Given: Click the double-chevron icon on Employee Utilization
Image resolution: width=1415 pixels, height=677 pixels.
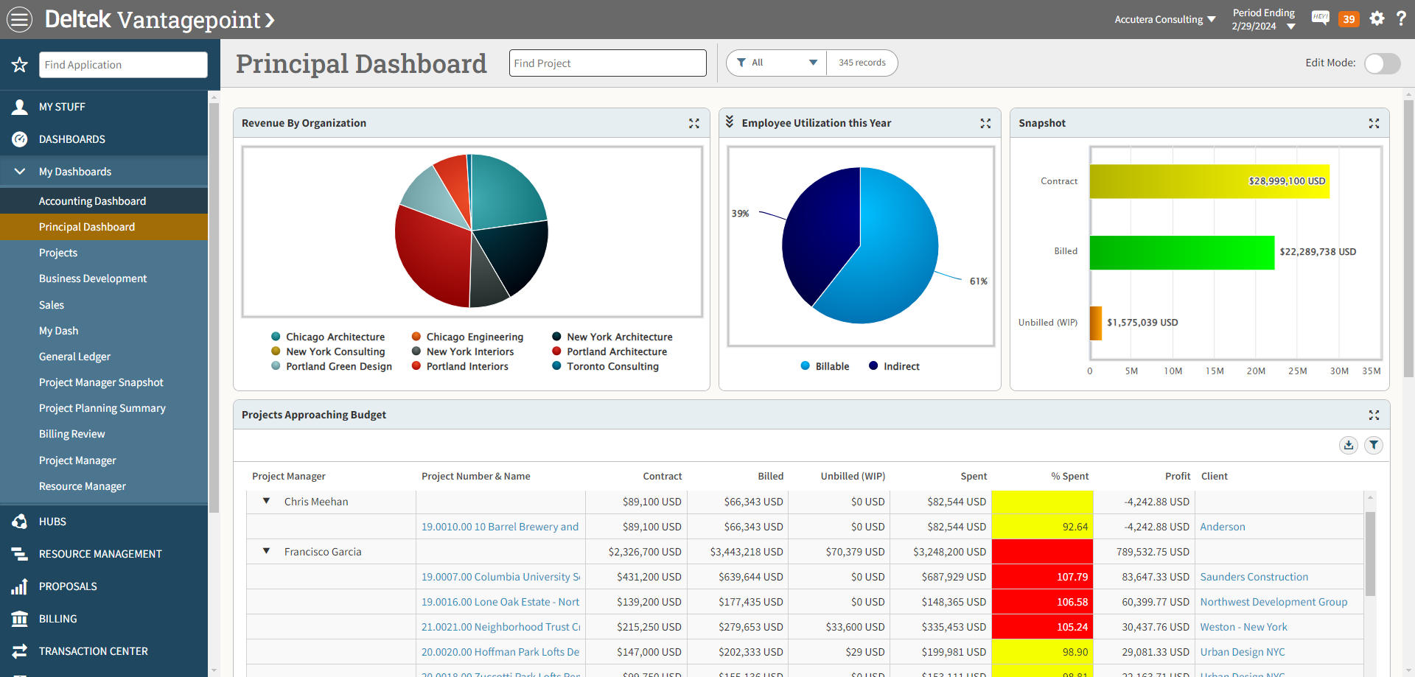Looking at the screenshot, I should click(x=730, y=122).
